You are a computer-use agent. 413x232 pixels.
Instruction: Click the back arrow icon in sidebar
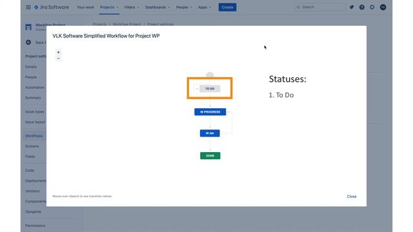tap(28, 43)
